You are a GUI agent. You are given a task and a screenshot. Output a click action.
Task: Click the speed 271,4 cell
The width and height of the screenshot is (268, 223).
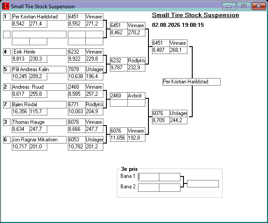[38, 24]
